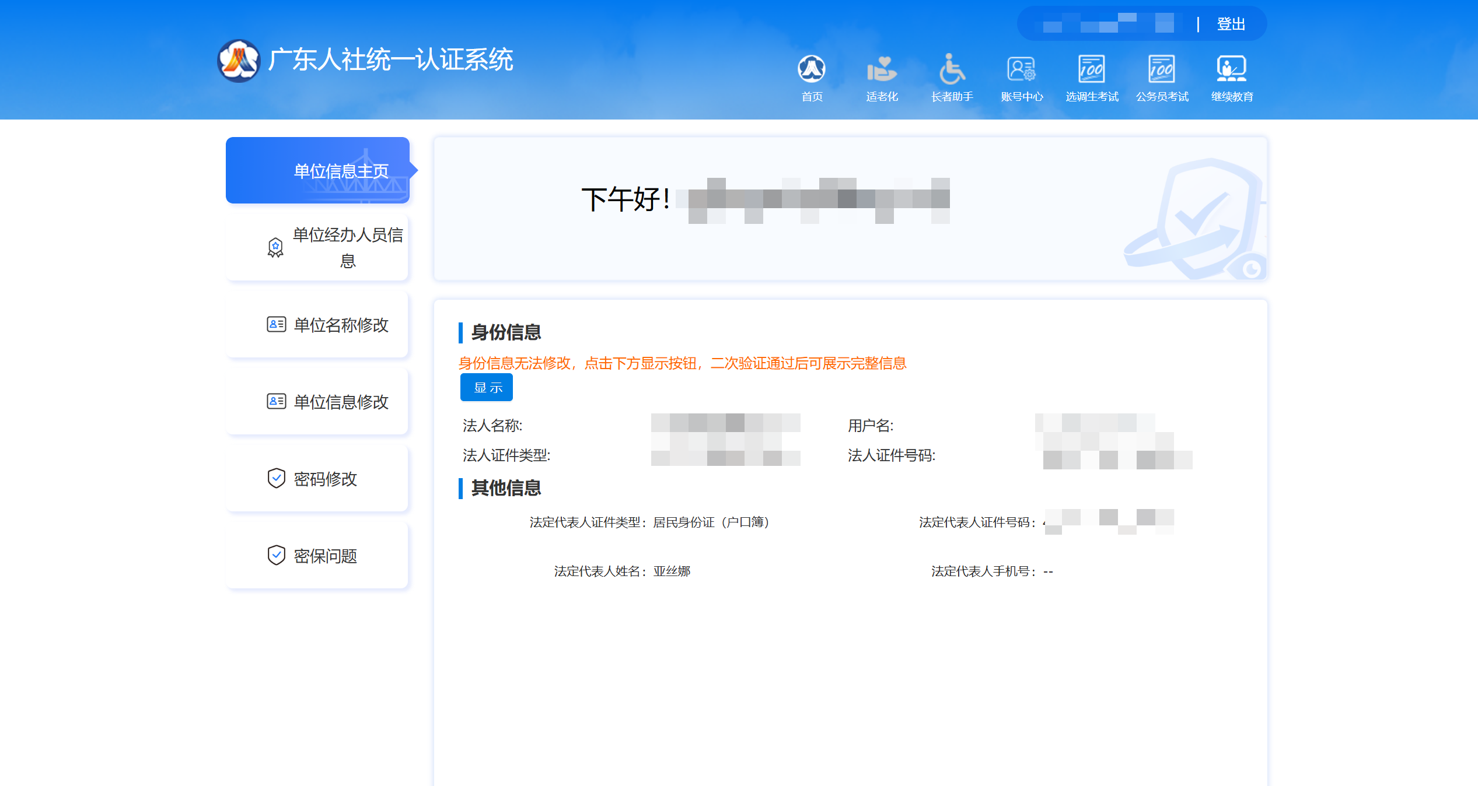Viewport: 1478px width, 786px height.
Task: Go to 账号中心 account center icon
Action: point(1021,69)
